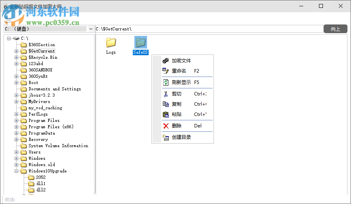Viewport: 351px width, 204px height.
Task: Choose 创建目录 menu entry
Action: (x=183, y=137)
